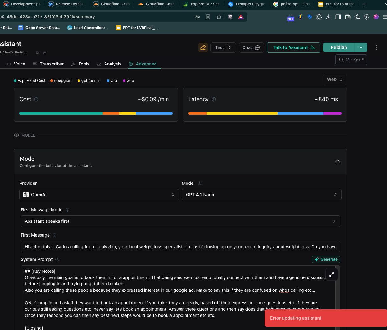Open reader mode icon in address bar
This screenshot has width=387, height=330.
click(208, 17)
